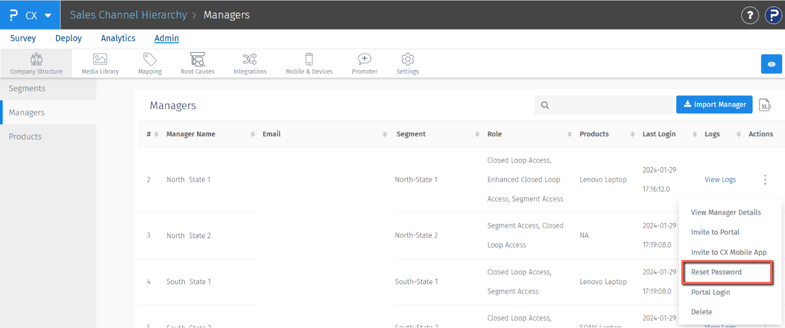Open View Logs for North State 1
Image resolution: width=785 pixels, height=328 pixels.
(720, 180)
